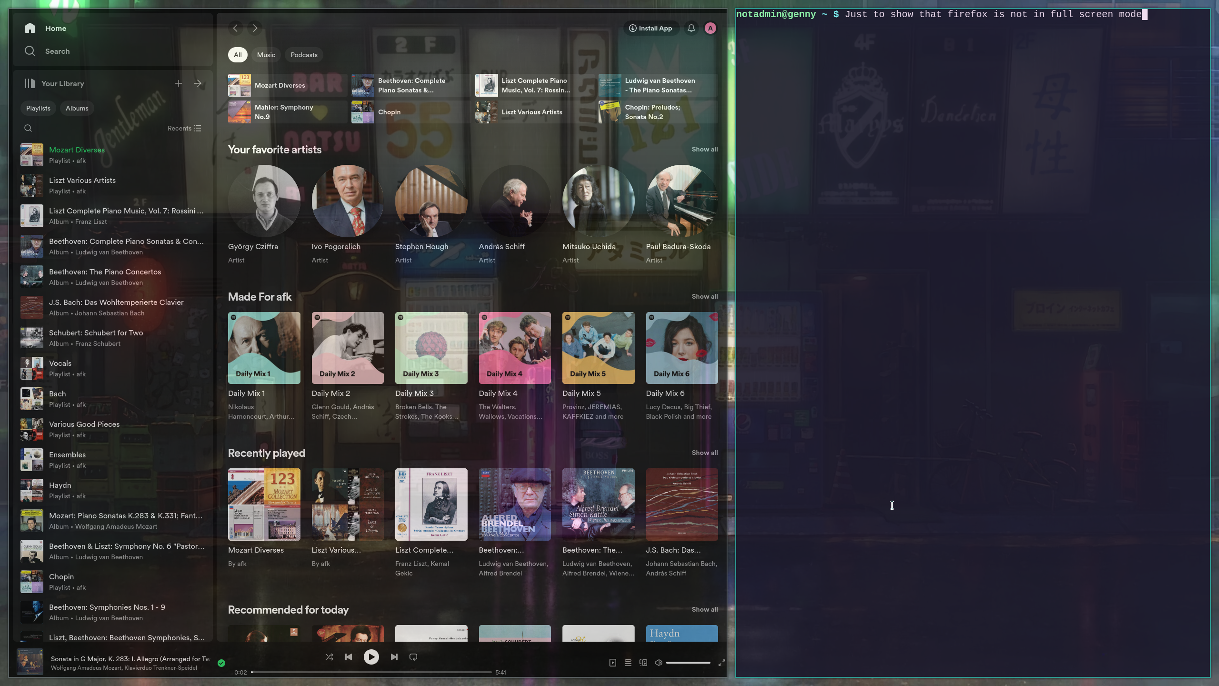
Task: Click now playing album art thumbnail
Action: click(x=30, y=662)
